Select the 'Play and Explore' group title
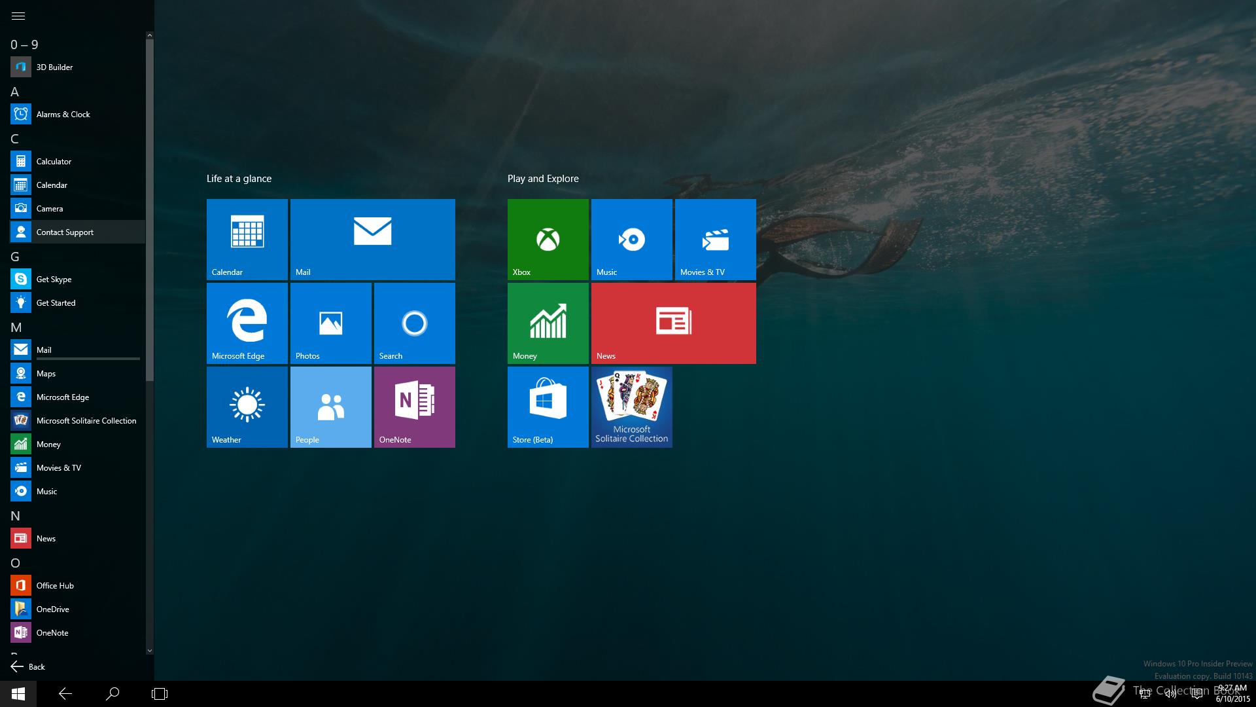Image resolution: width=1256 pixels, height=707 pixels. 543,179
